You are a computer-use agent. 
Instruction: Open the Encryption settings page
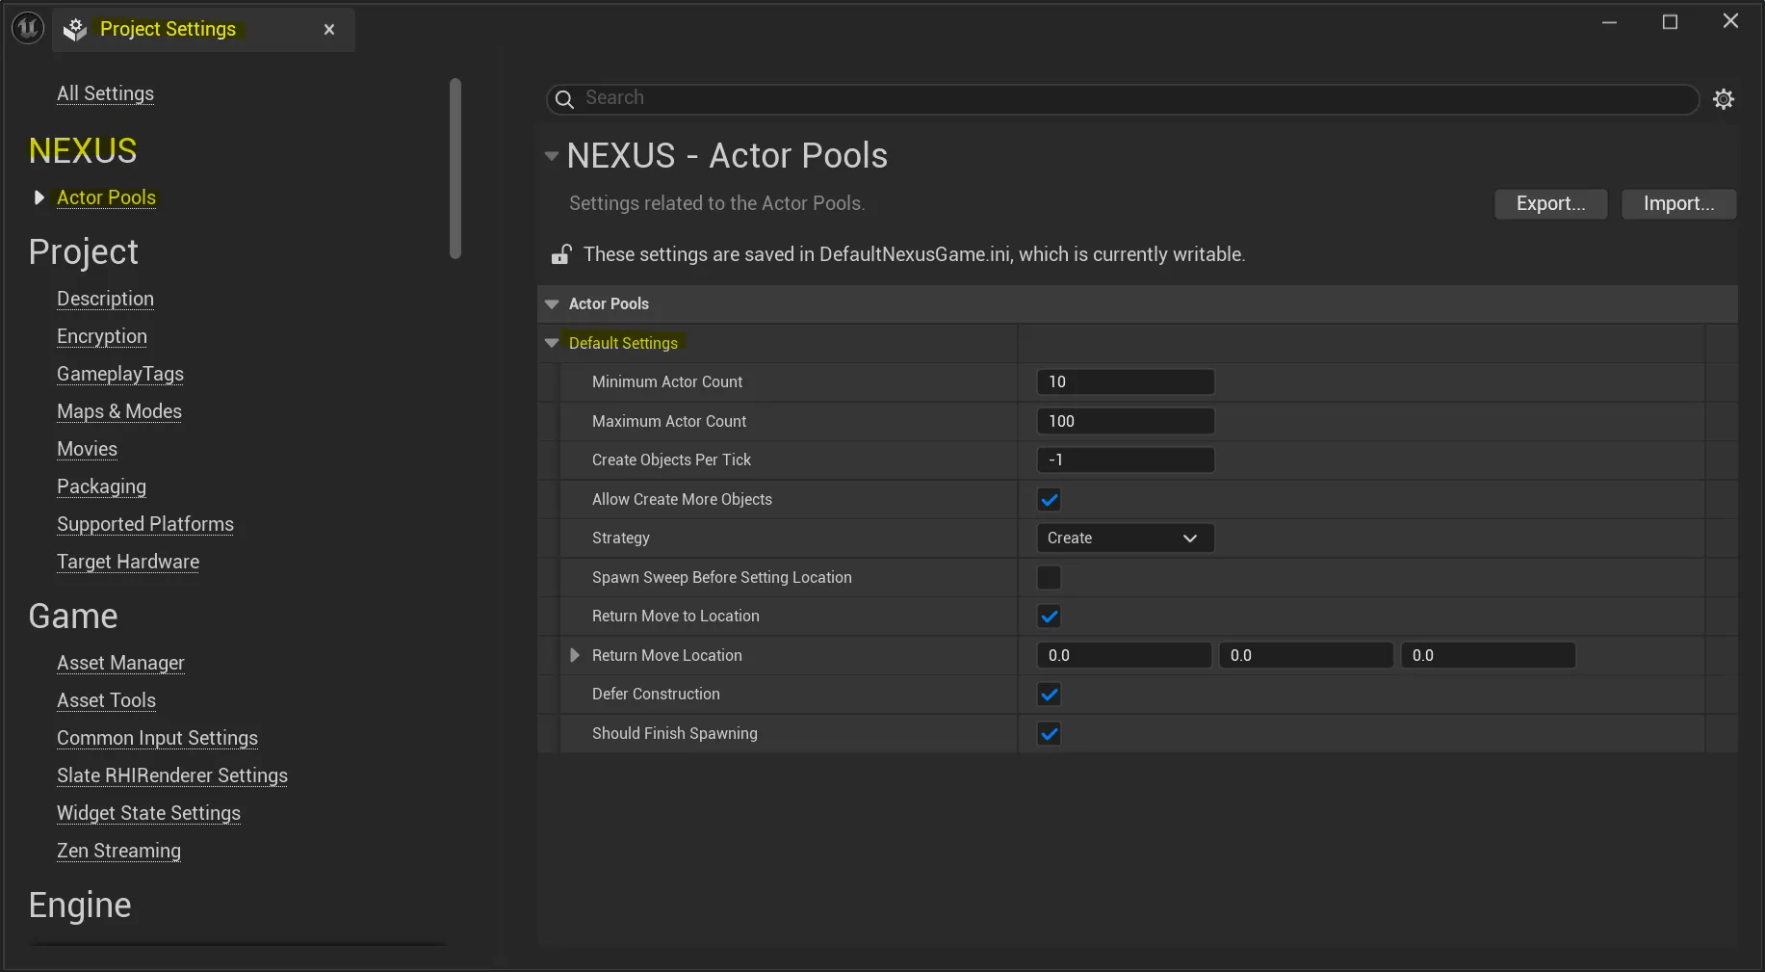click(x=102, y=336)
